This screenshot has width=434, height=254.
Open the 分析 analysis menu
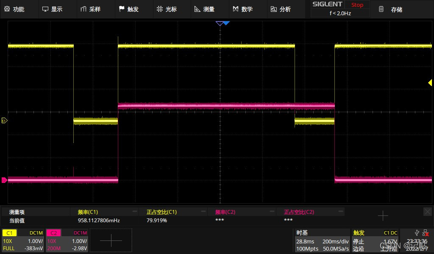click(281, 9)
